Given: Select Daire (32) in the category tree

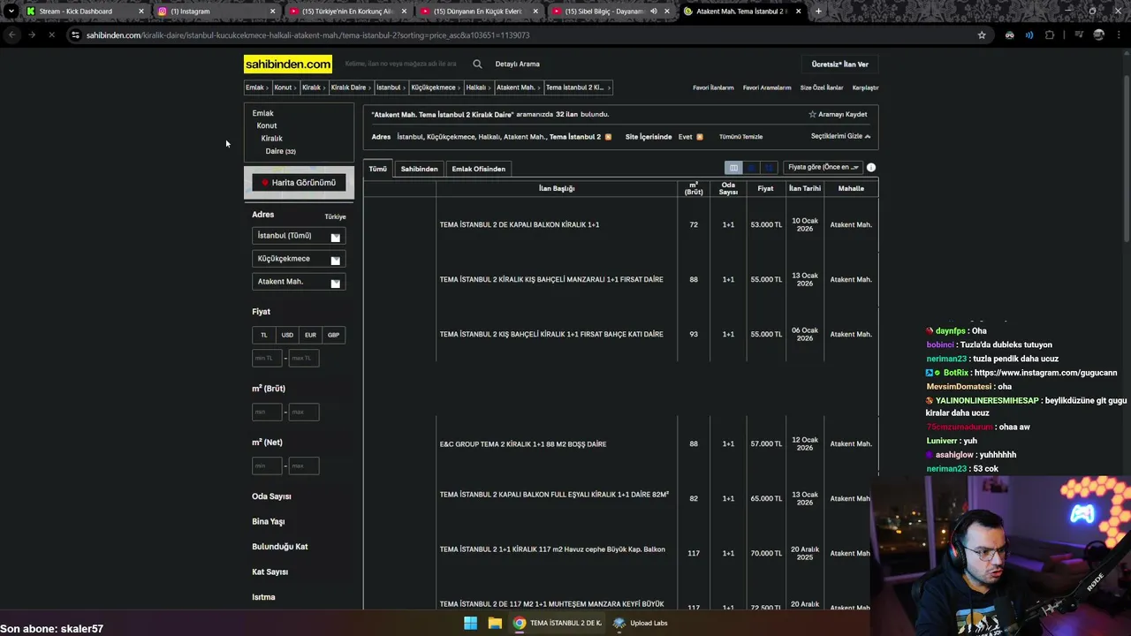Looking at the screenshot, I should coord(280,151).
